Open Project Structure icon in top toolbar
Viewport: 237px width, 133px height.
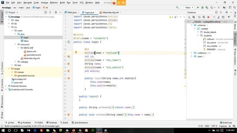[224, 7]
